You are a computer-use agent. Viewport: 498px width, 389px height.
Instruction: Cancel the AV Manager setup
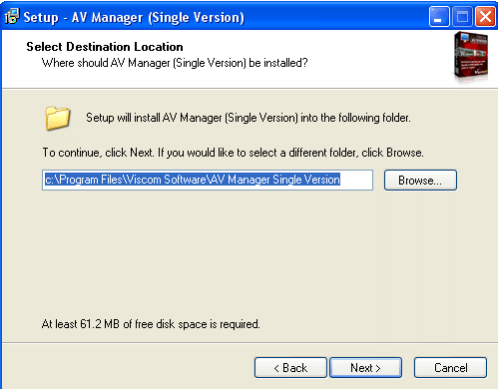(x=451, y=368)
